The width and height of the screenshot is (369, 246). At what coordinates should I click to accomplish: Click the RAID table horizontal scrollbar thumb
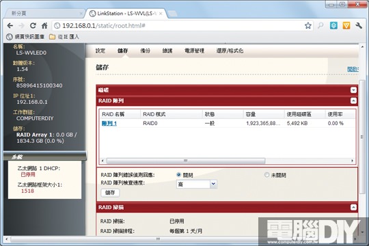[x=186, y=161]
